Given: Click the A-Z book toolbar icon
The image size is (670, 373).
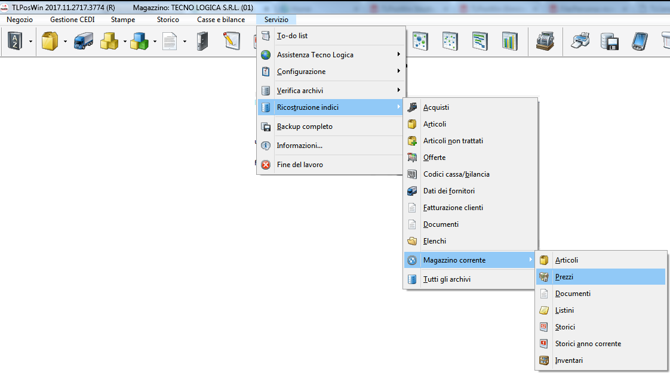Looking at the screenshot, I should pos(14,41).
